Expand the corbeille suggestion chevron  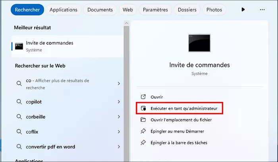[119, 117]
